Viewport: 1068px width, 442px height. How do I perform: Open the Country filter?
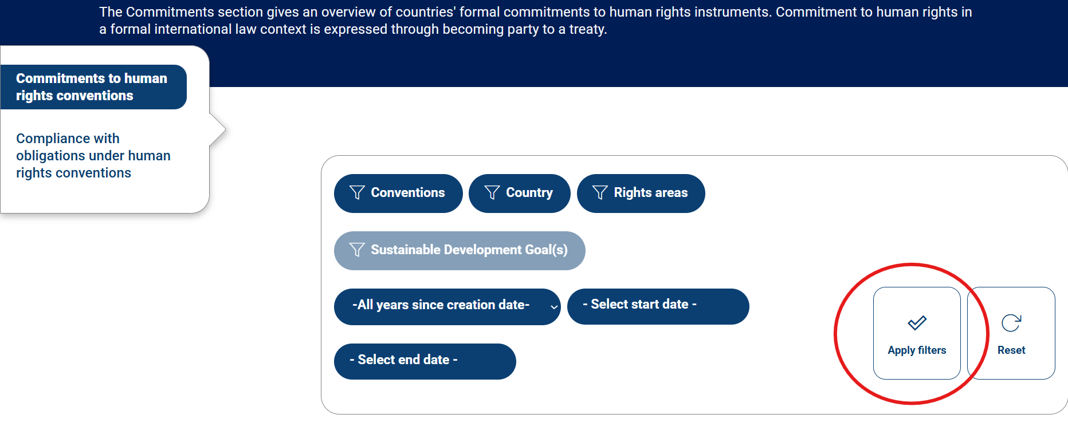(529, 193)
